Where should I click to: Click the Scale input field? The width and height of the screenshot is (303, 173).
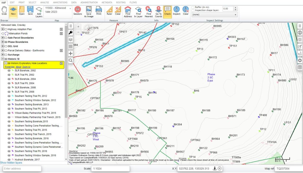(111, 169)
